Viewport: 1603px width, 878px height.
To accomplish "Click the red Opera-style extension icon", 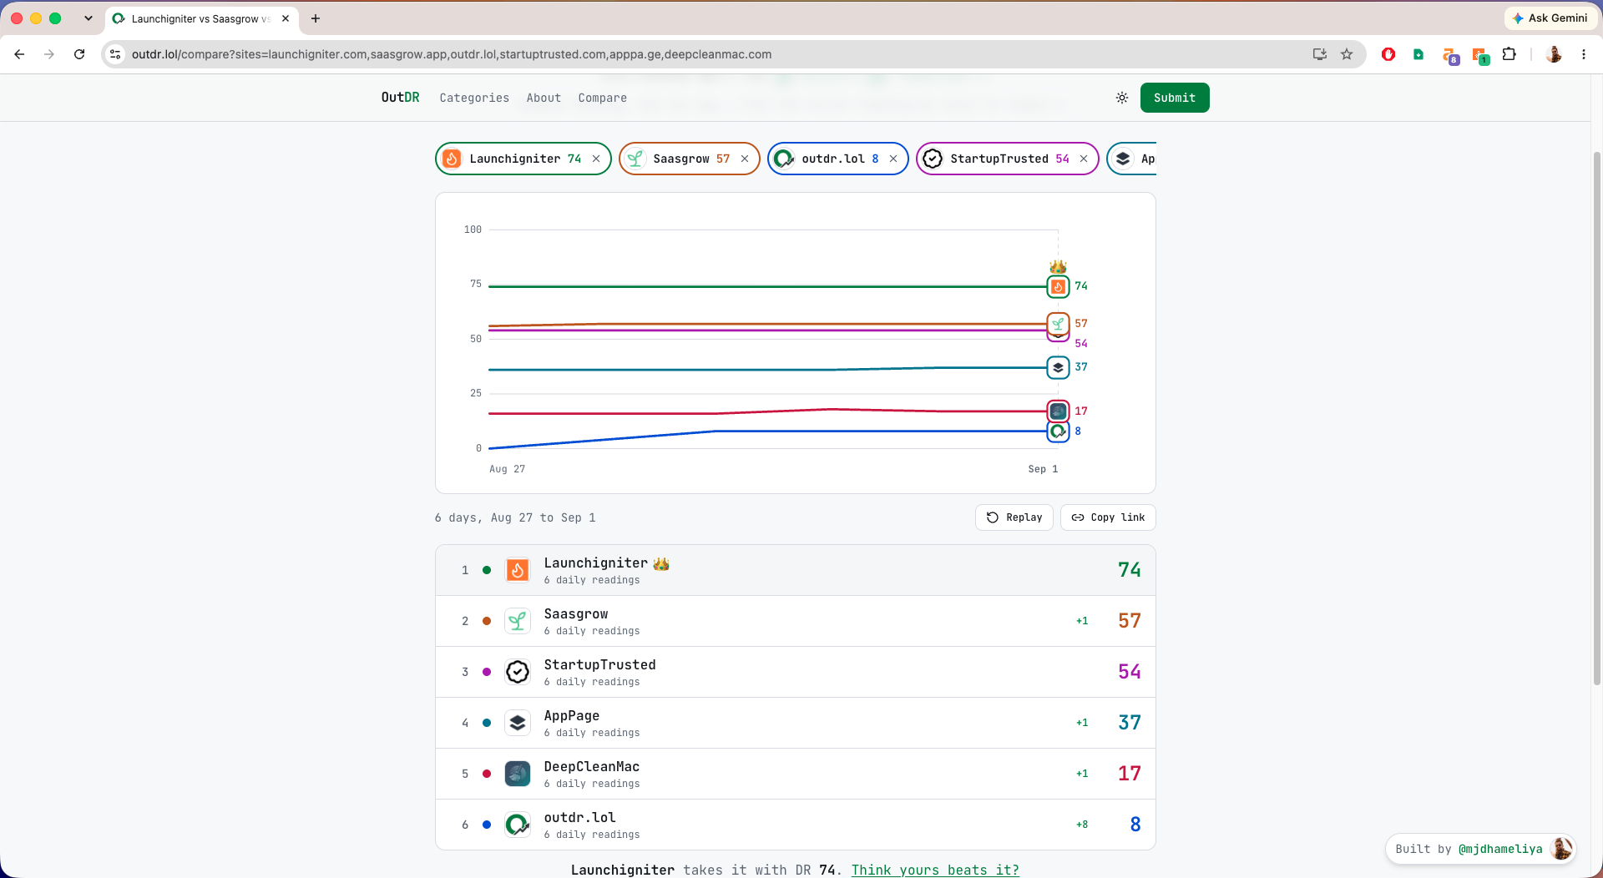I will (x=1388, y=54).
